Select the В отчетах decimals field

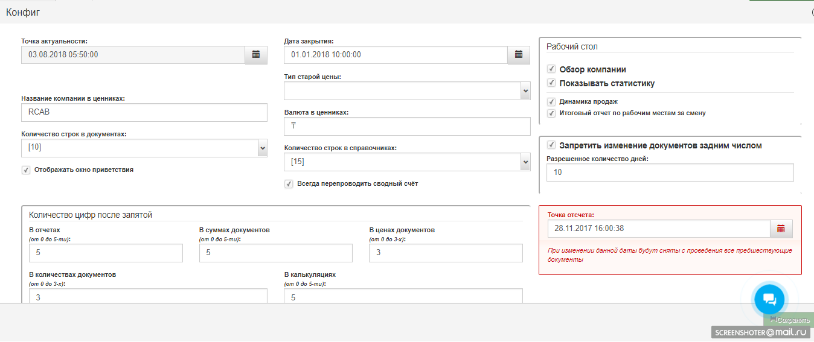click(106, 253)
